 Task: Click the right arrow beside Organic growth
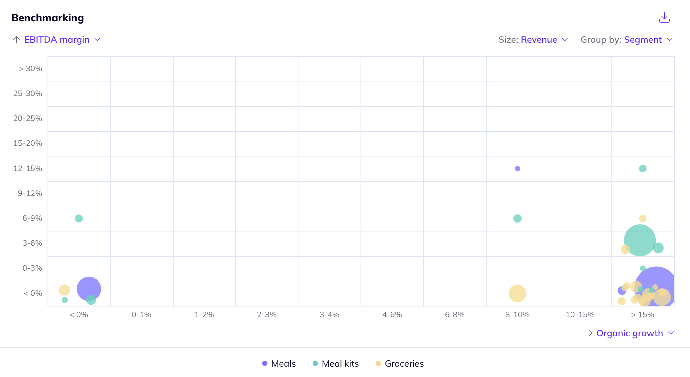(589, 333)
